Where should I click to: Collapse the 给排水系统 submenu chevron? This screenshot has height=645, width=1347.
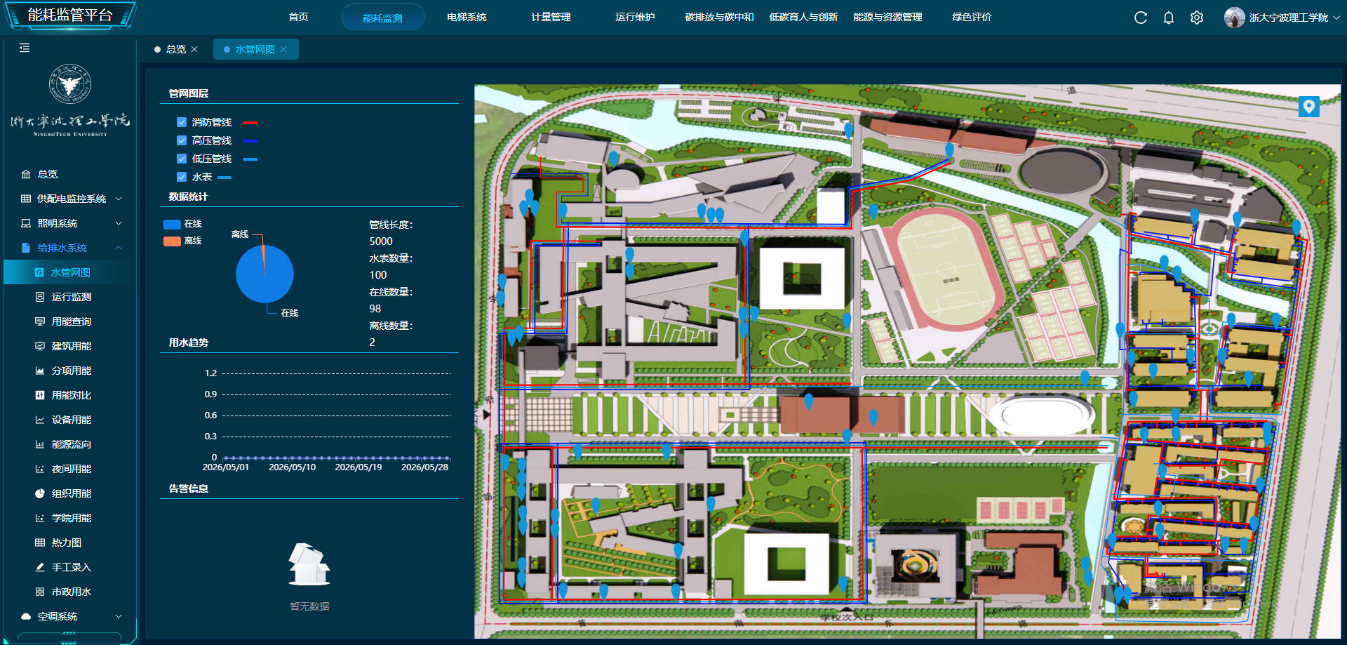click(119, 248)
